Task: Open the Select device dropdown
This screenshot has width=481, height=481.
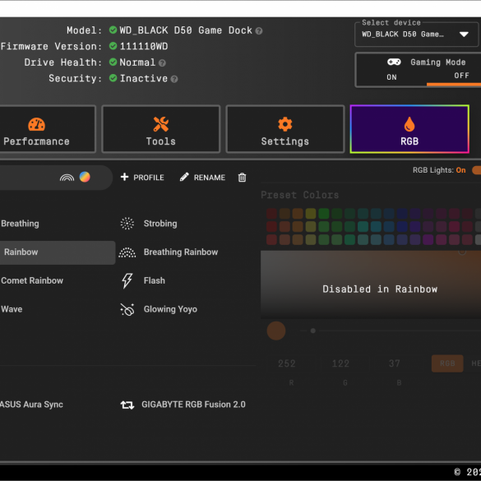Action: [x=417, y=35]
